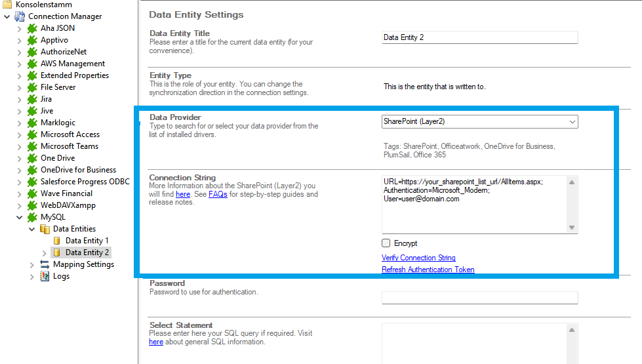Image resolution: width=642 pixels, height=364 pixels.
Task: Collapse the MySQL tree node
Action: pyautogui.click(x=19, y=218)
